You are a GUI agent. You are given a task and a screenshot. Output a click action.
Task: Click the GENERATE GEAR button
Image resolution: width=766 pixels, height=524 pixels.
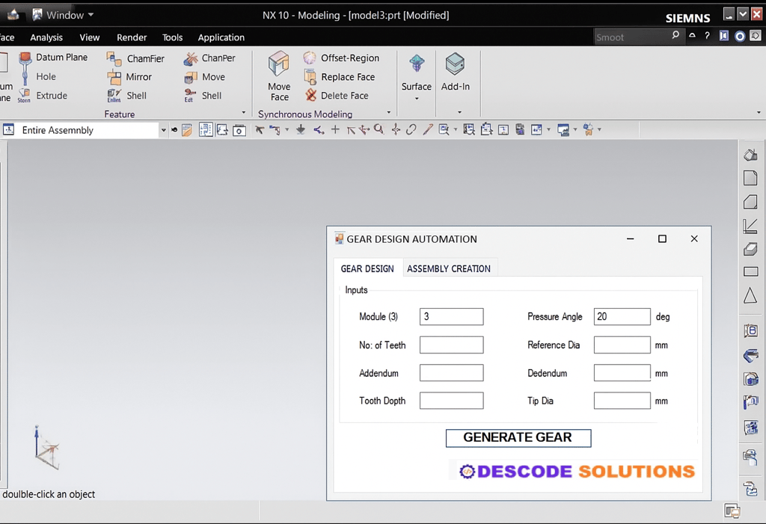(x=518, y=438)
